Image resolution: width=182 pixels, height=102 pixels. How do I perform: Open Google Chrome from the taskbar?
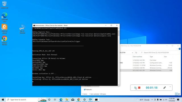click(79, 99)
